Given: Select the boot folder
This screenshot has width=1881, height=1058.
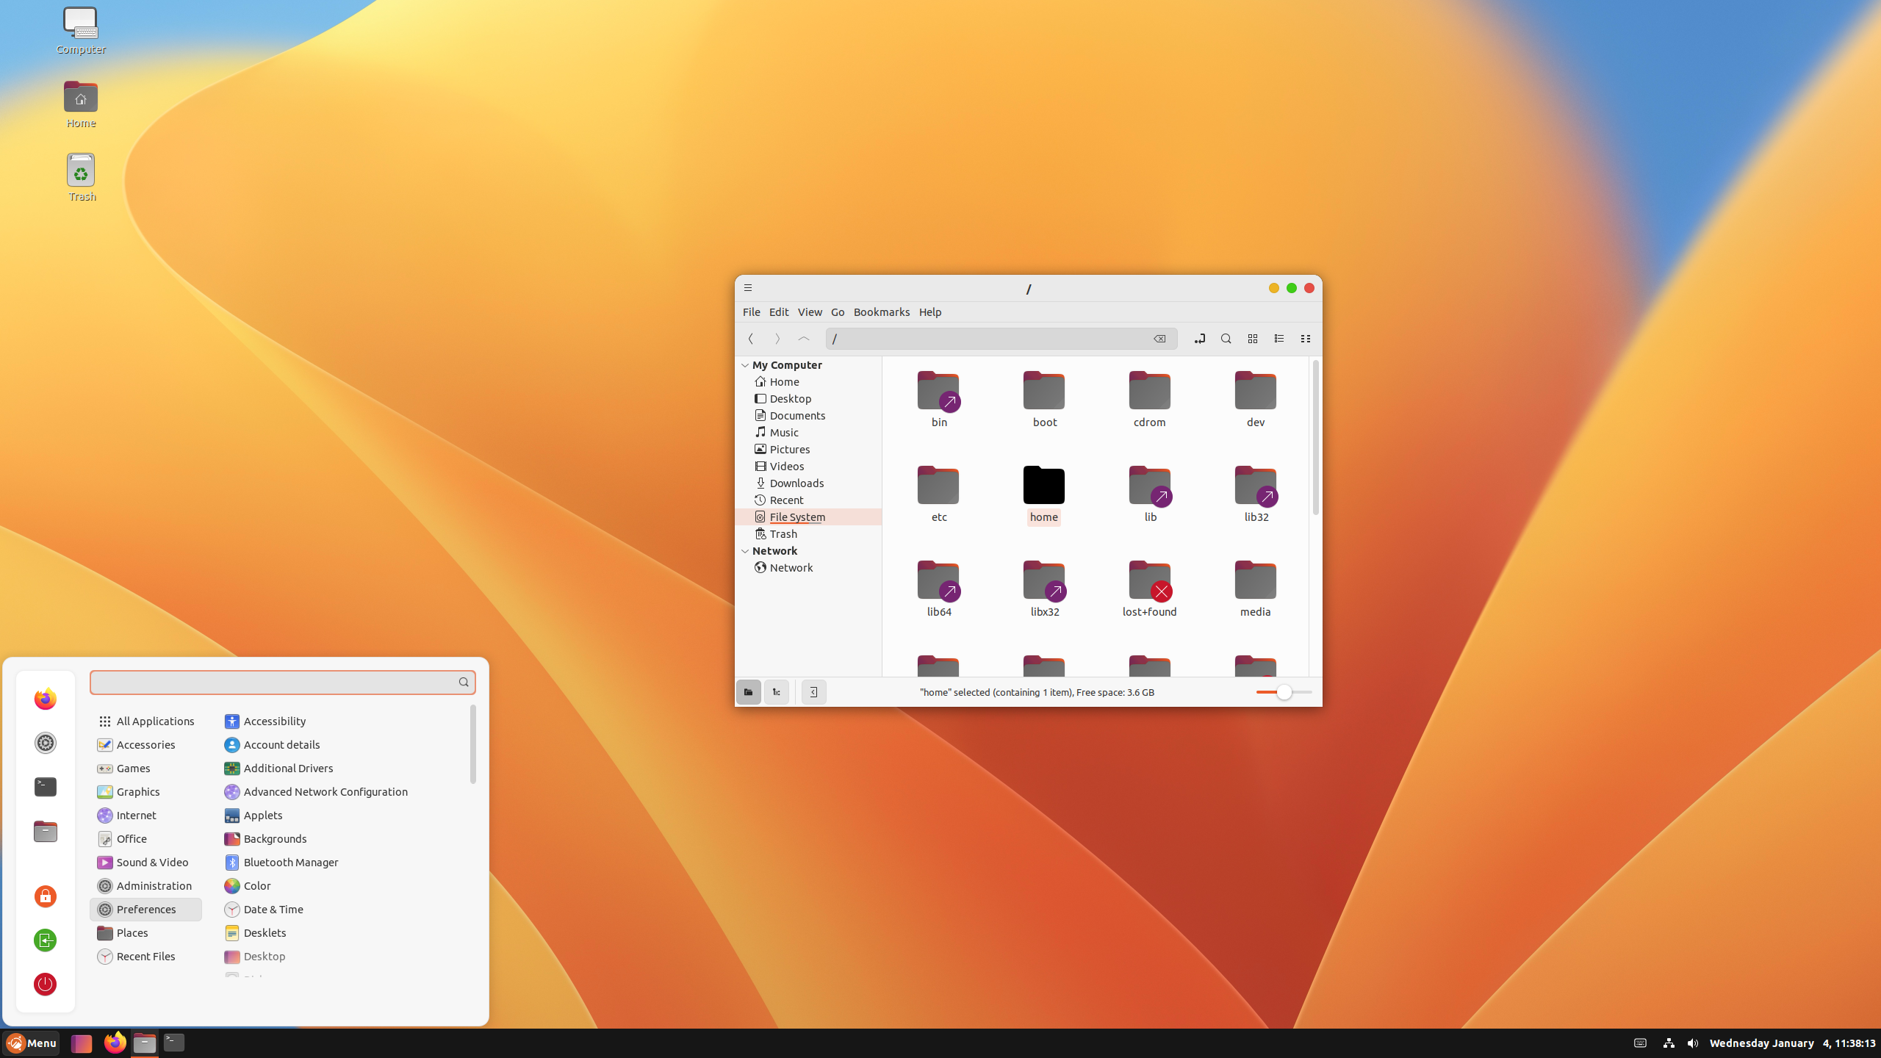Looking at the screenshot, I should tap(1044, 399).
